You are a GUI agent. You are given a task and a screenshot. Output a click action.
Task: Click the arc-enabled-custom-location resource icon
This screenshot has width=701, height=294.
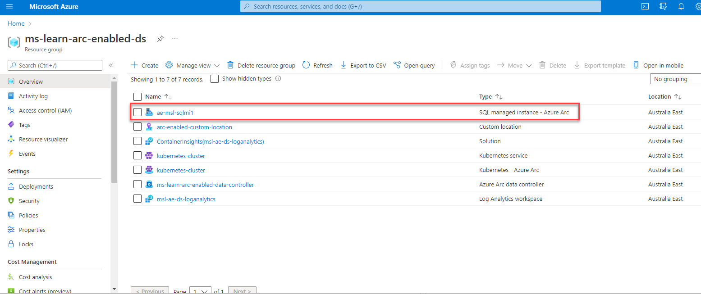click(149, 127)
